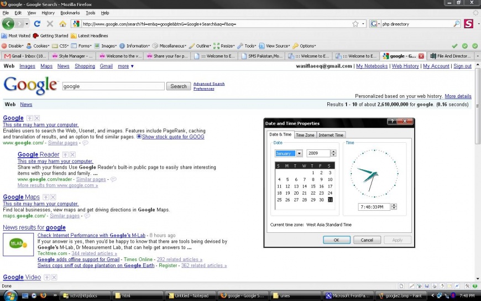This screenshot has width=481, height=301.
Task: Click the stop loading X icon
Action: pyautogui.click(x=50, y=24)
